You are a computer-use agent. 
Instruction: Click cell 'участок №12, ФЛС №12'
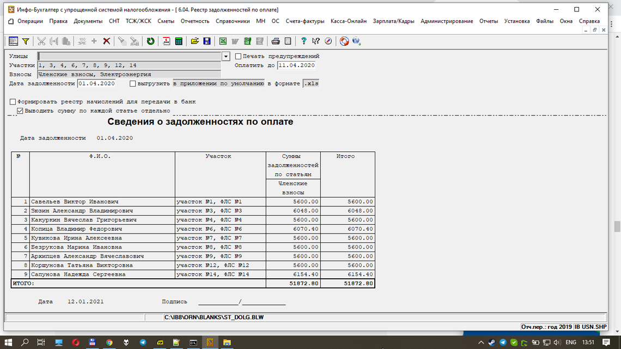[x=221, y=266]
